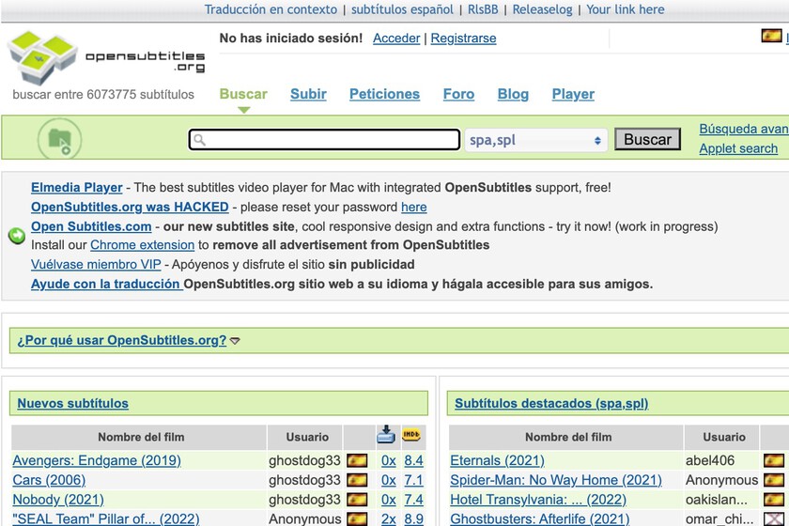Click Nombre del film header in Nuevos subtítulos
Image resolution: width=789 pixels, height=526 pixels.
tap(141, 437)
